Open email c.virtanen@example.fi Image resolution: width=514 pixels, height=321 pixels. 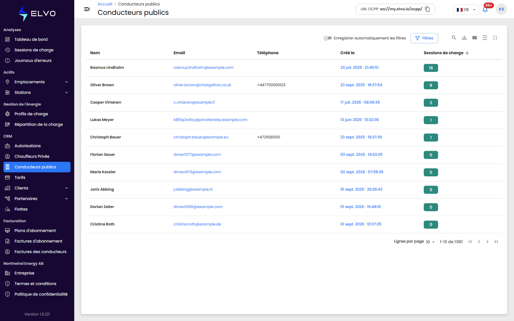click(x=194, y=102)
